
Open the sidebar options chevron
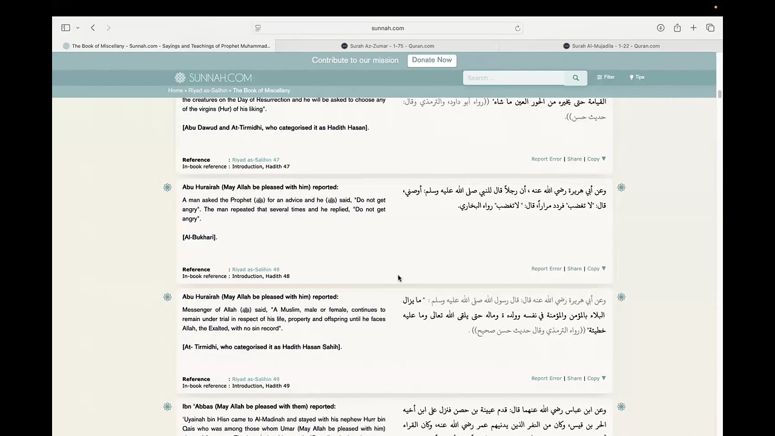tap(77, 28)
